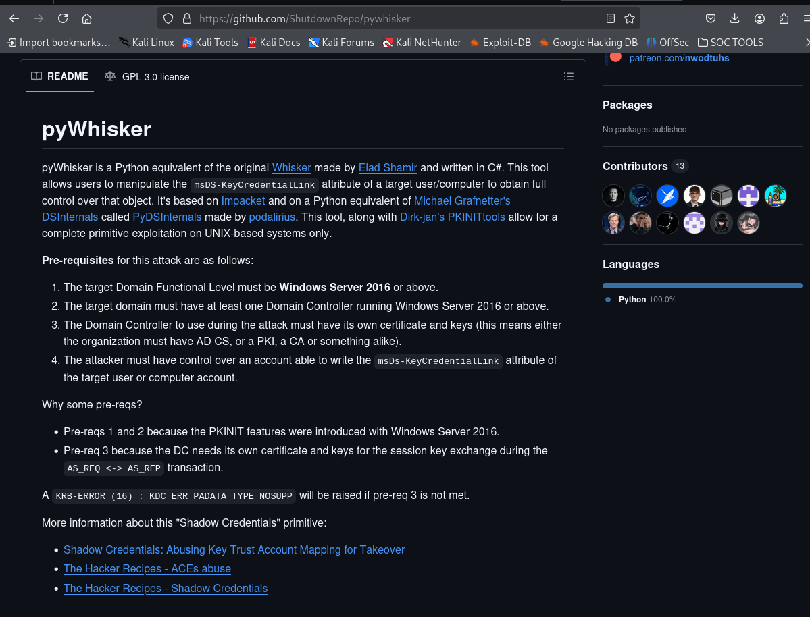This screenshot has height=617, width=810.
Task: Open the DSInternals link
Action: tap(70, 217)
